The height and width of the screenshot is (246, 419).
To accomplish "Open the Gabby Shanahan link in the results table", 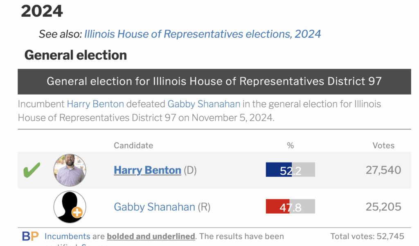I will pos(154,207).
